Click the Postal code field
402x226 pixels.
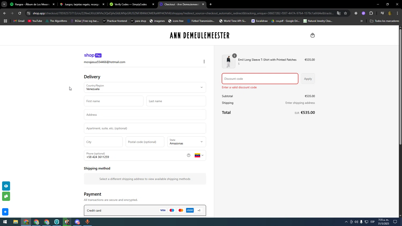click(x=145, y=142)
